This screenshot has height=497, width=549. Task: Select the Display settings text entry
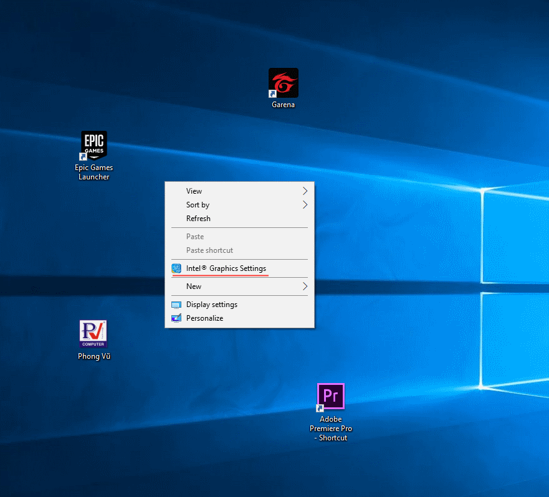click(x=211, y=305)
